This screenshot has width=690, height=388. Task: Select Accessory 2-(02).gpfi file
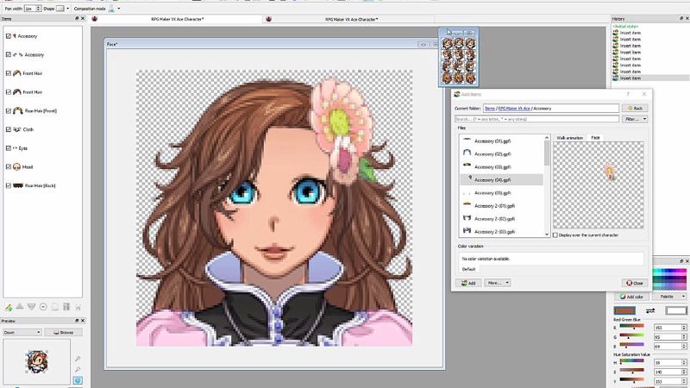click(x=501, y=219)
